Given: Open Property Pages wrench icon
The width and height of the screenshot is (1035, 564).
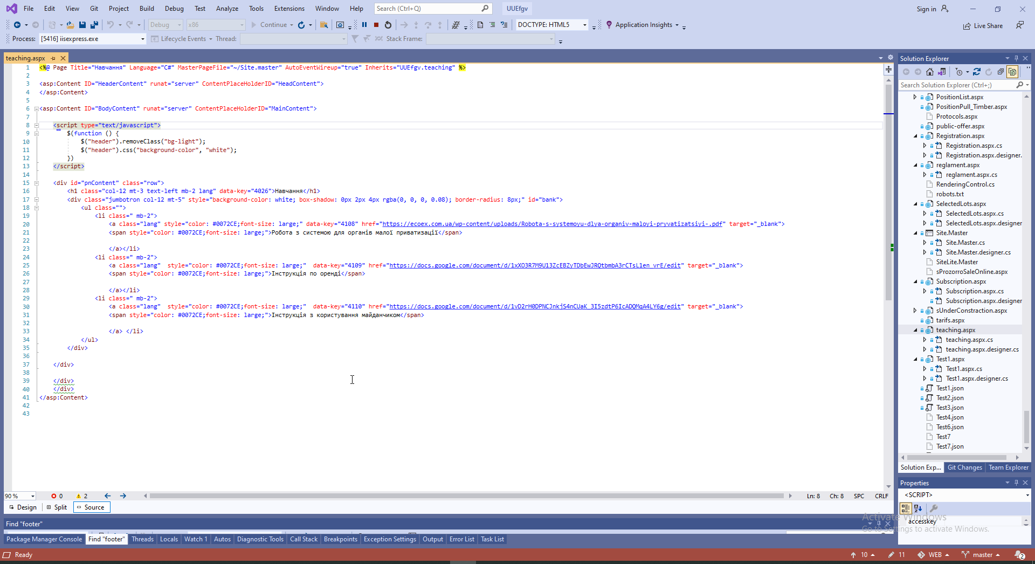Looking at the screenshot, I should pos(934,508).
